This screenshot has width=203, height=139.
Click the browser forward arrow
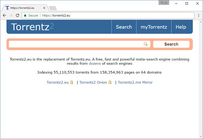[11, 15]
